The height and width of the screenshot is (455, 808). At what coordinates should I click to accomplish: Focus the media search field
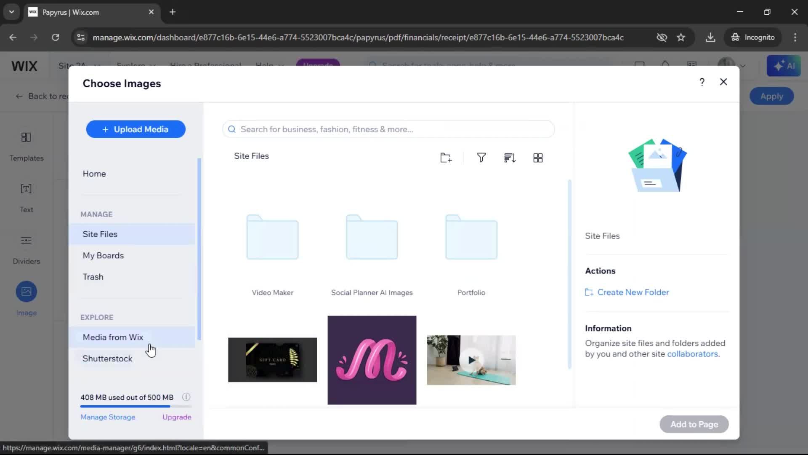(388, 129)
